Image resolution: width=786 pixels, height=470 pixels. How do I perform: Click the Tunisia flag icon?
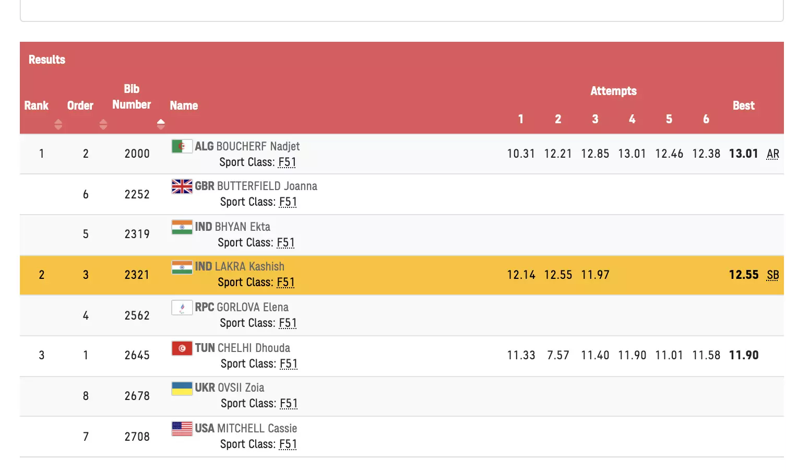point(182,348)
